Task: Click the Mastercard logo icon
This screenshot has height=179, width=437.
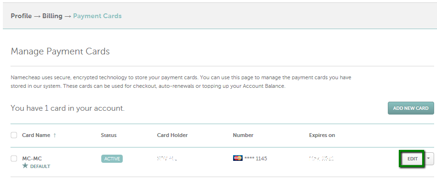Action: [x=238, y=158]
